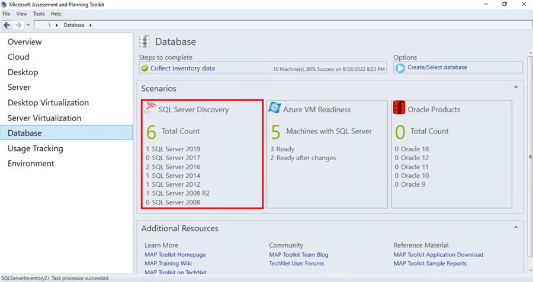Select Server Virtualization in the sidebar
Viewport: 533px width, 282px height.
coord(44,118)
